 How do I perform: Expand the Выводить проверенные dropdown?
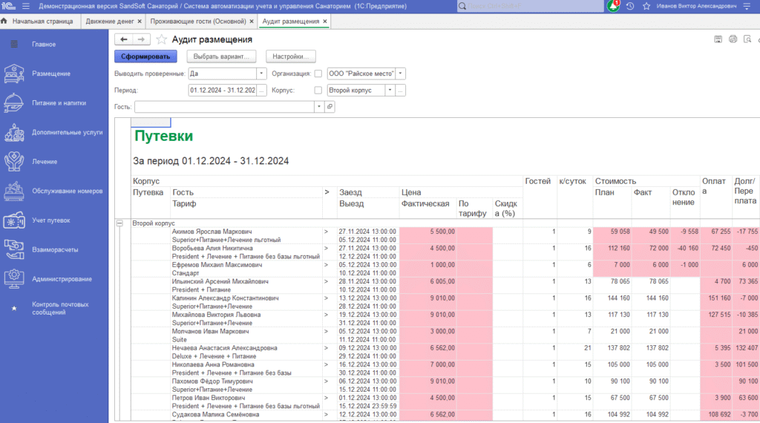click(261, 73)
